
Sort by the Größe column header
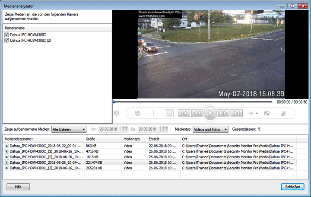pos(102,139)
